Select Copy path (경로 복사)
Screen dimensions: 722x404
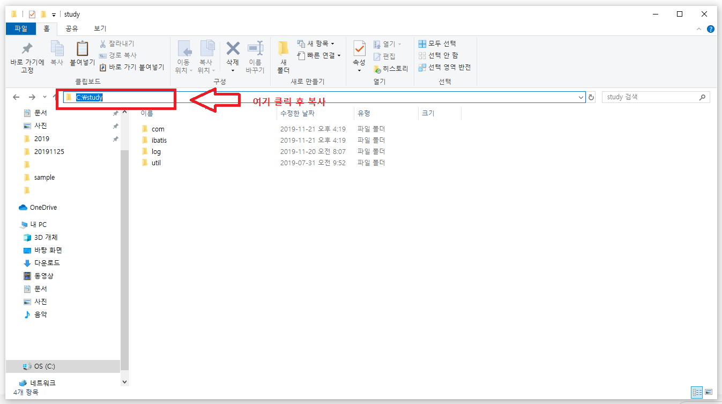tap(118, 55)
